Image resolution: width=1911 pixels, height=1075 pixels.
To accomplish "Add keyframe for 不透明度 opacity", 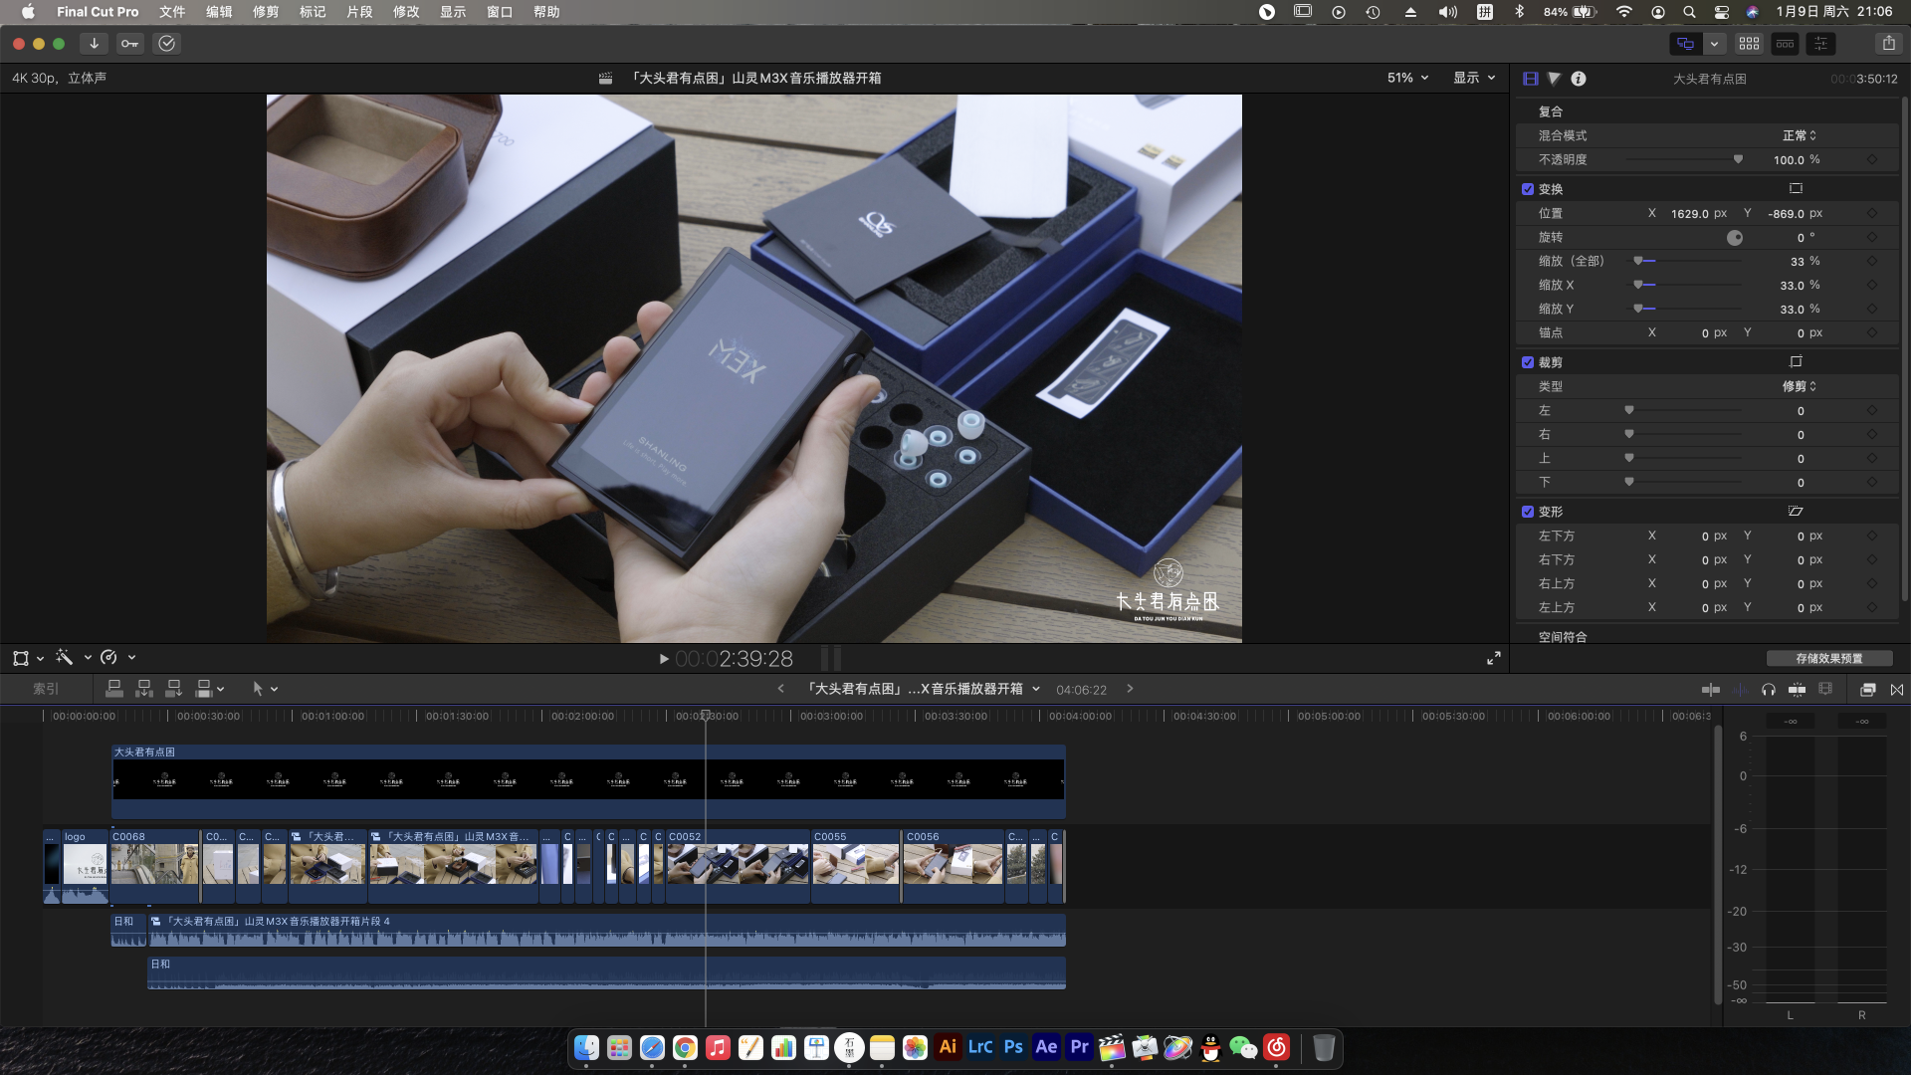I will 1872,159.
